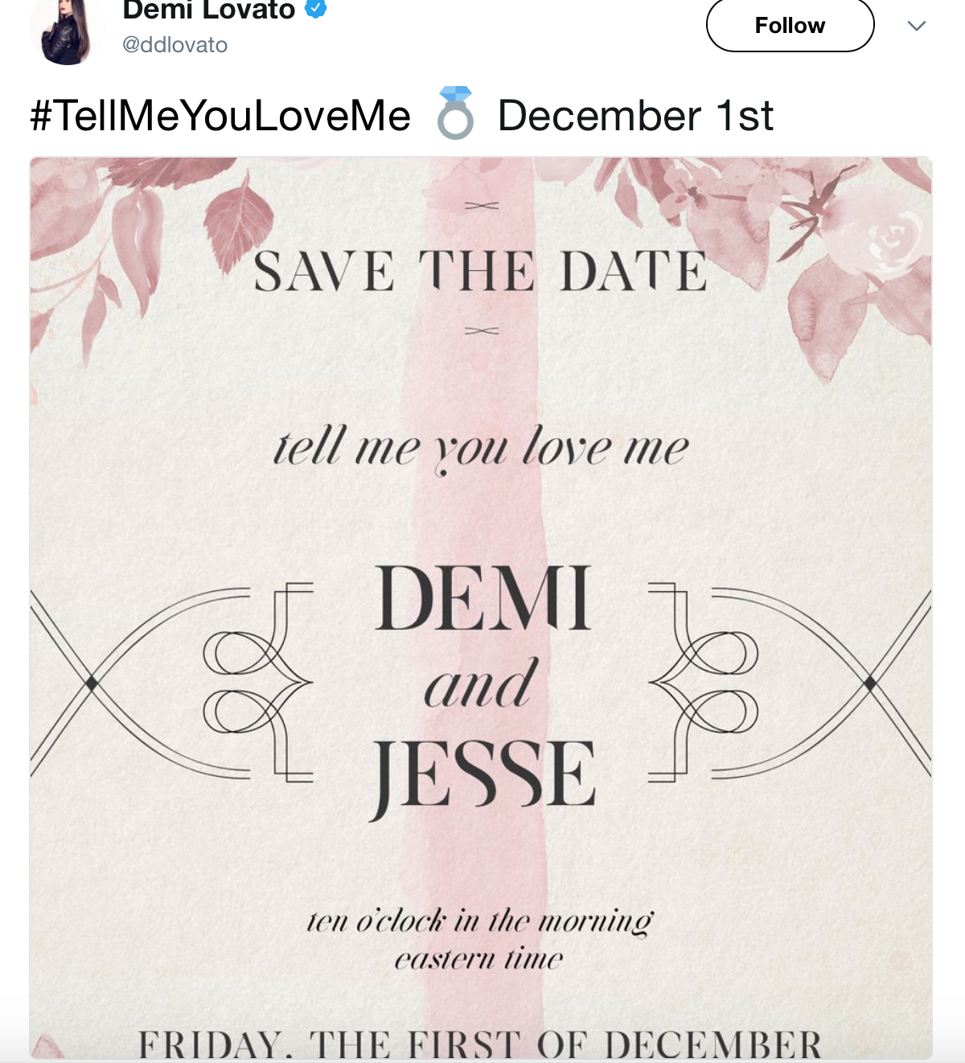
Task: Follow the @ddlovato account
Action: (x=790, y=25)
